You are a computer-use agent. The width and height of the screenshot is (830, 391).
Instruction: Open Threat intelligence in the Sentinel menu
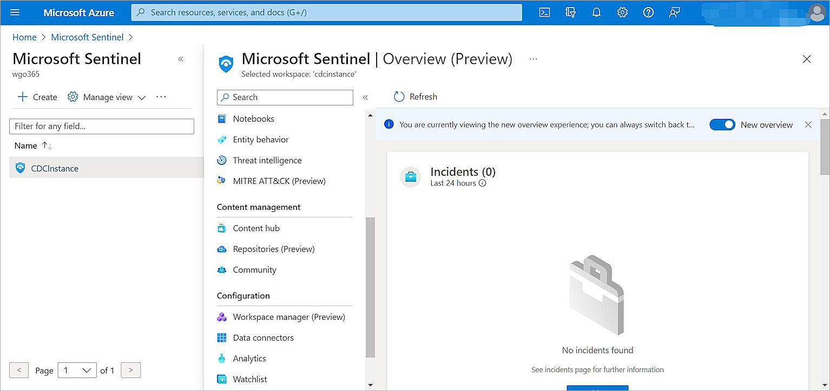click(267, 160)
